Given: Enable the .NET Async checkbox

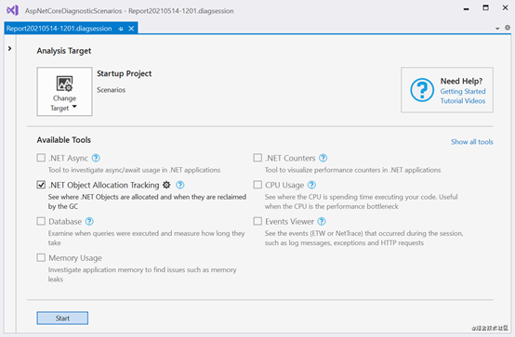Looking at the screenshot, I should coord(41,158).
